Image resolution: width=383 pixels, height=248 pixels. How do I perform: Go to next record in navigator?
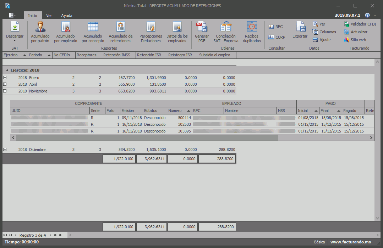click(50, 235)
